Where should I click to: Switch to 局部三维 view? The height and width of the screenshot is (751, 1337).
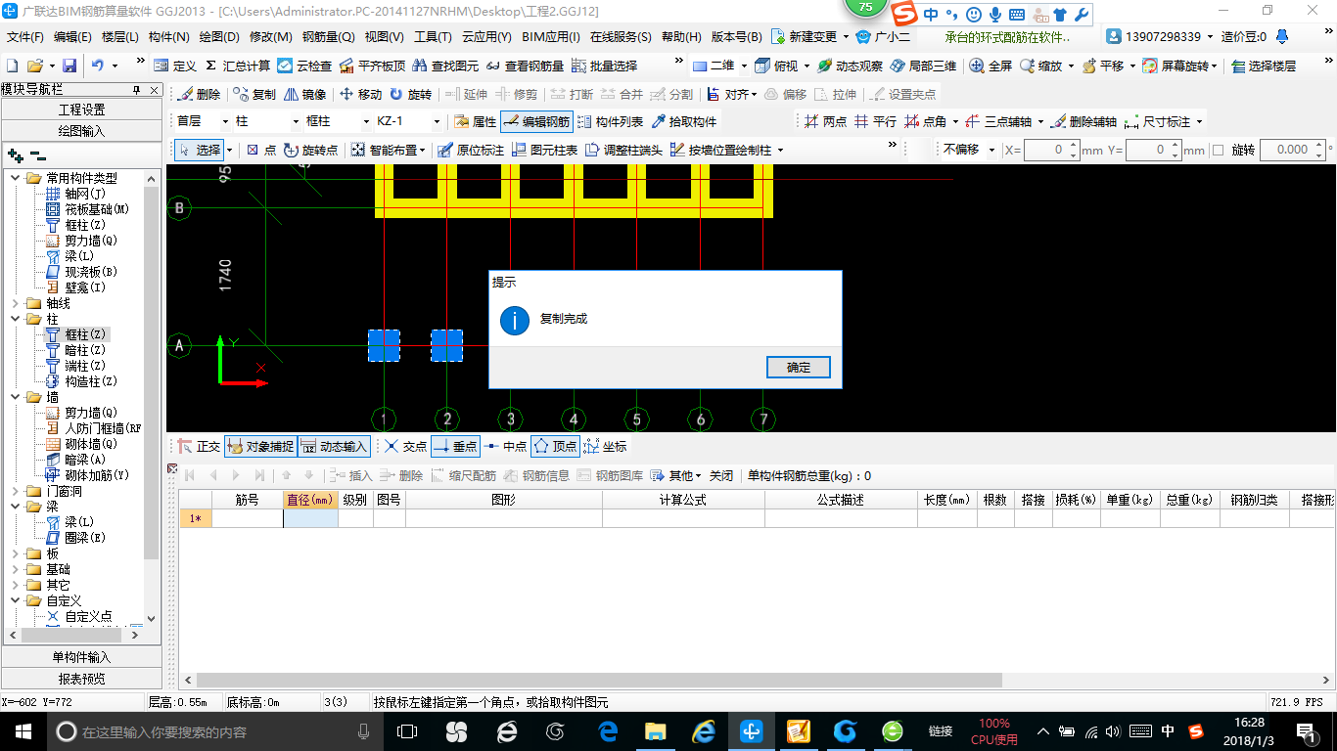pyautogui.click(x=923, y=66)
